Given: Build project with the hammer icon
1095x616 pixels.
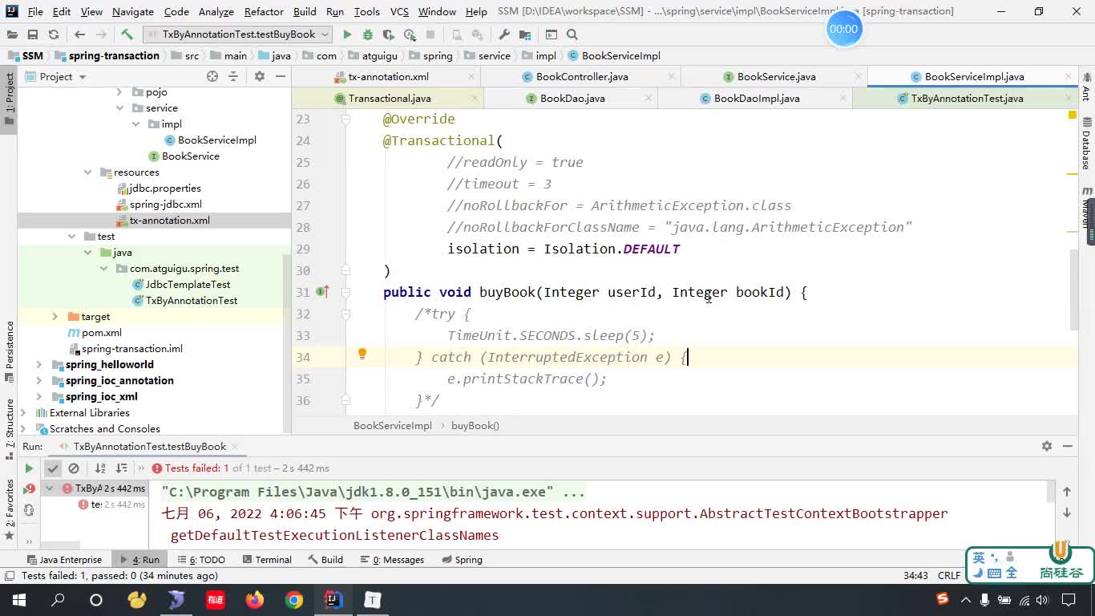Looking at the screenshot, I should (x=127, y=34).
